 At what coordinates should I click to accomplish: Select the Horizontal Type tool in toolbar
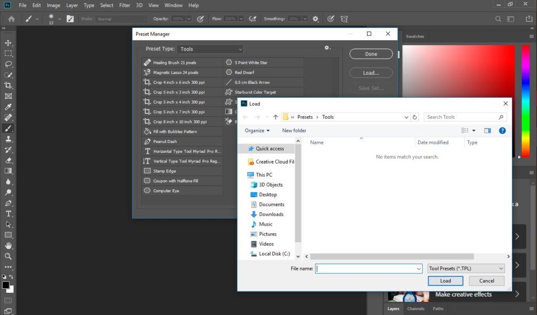click(8, 213)
